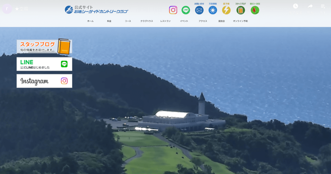Open the レストラン menu item
The height and width of the screenshot is (174, 331).
point(165,21)
